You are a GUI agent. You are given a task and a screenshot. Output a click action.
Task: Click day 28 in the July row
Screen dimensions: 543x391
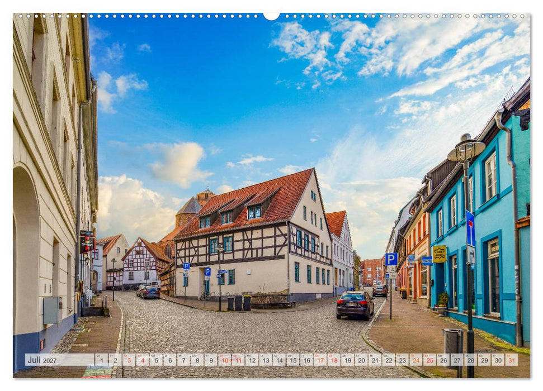(x=471, y=360)
